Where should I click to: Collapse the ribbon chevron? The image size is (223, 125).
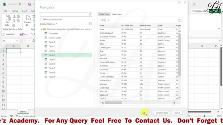click(x=219, y=28)
